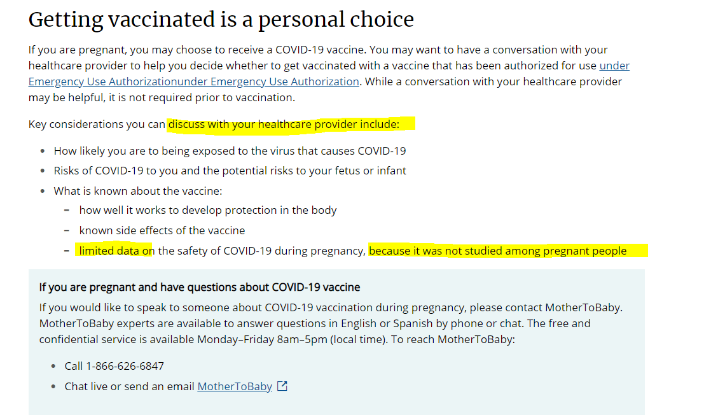The image size is (704, 415).
Task: Click "the safety of COVID-19 during pregnancy" text
Action: click(x=262, y=251)
